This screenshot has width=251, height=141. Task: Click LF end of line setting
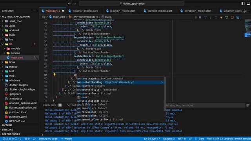point(190,139)
